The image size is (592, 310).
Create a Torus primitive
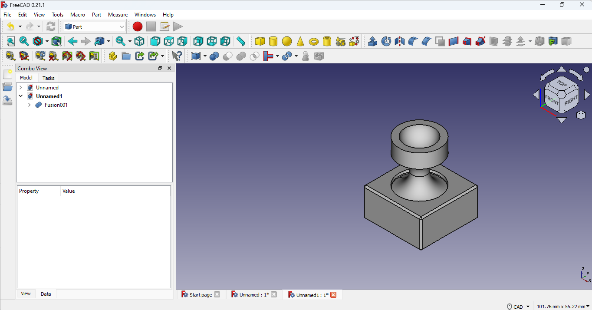click(313, 41)
